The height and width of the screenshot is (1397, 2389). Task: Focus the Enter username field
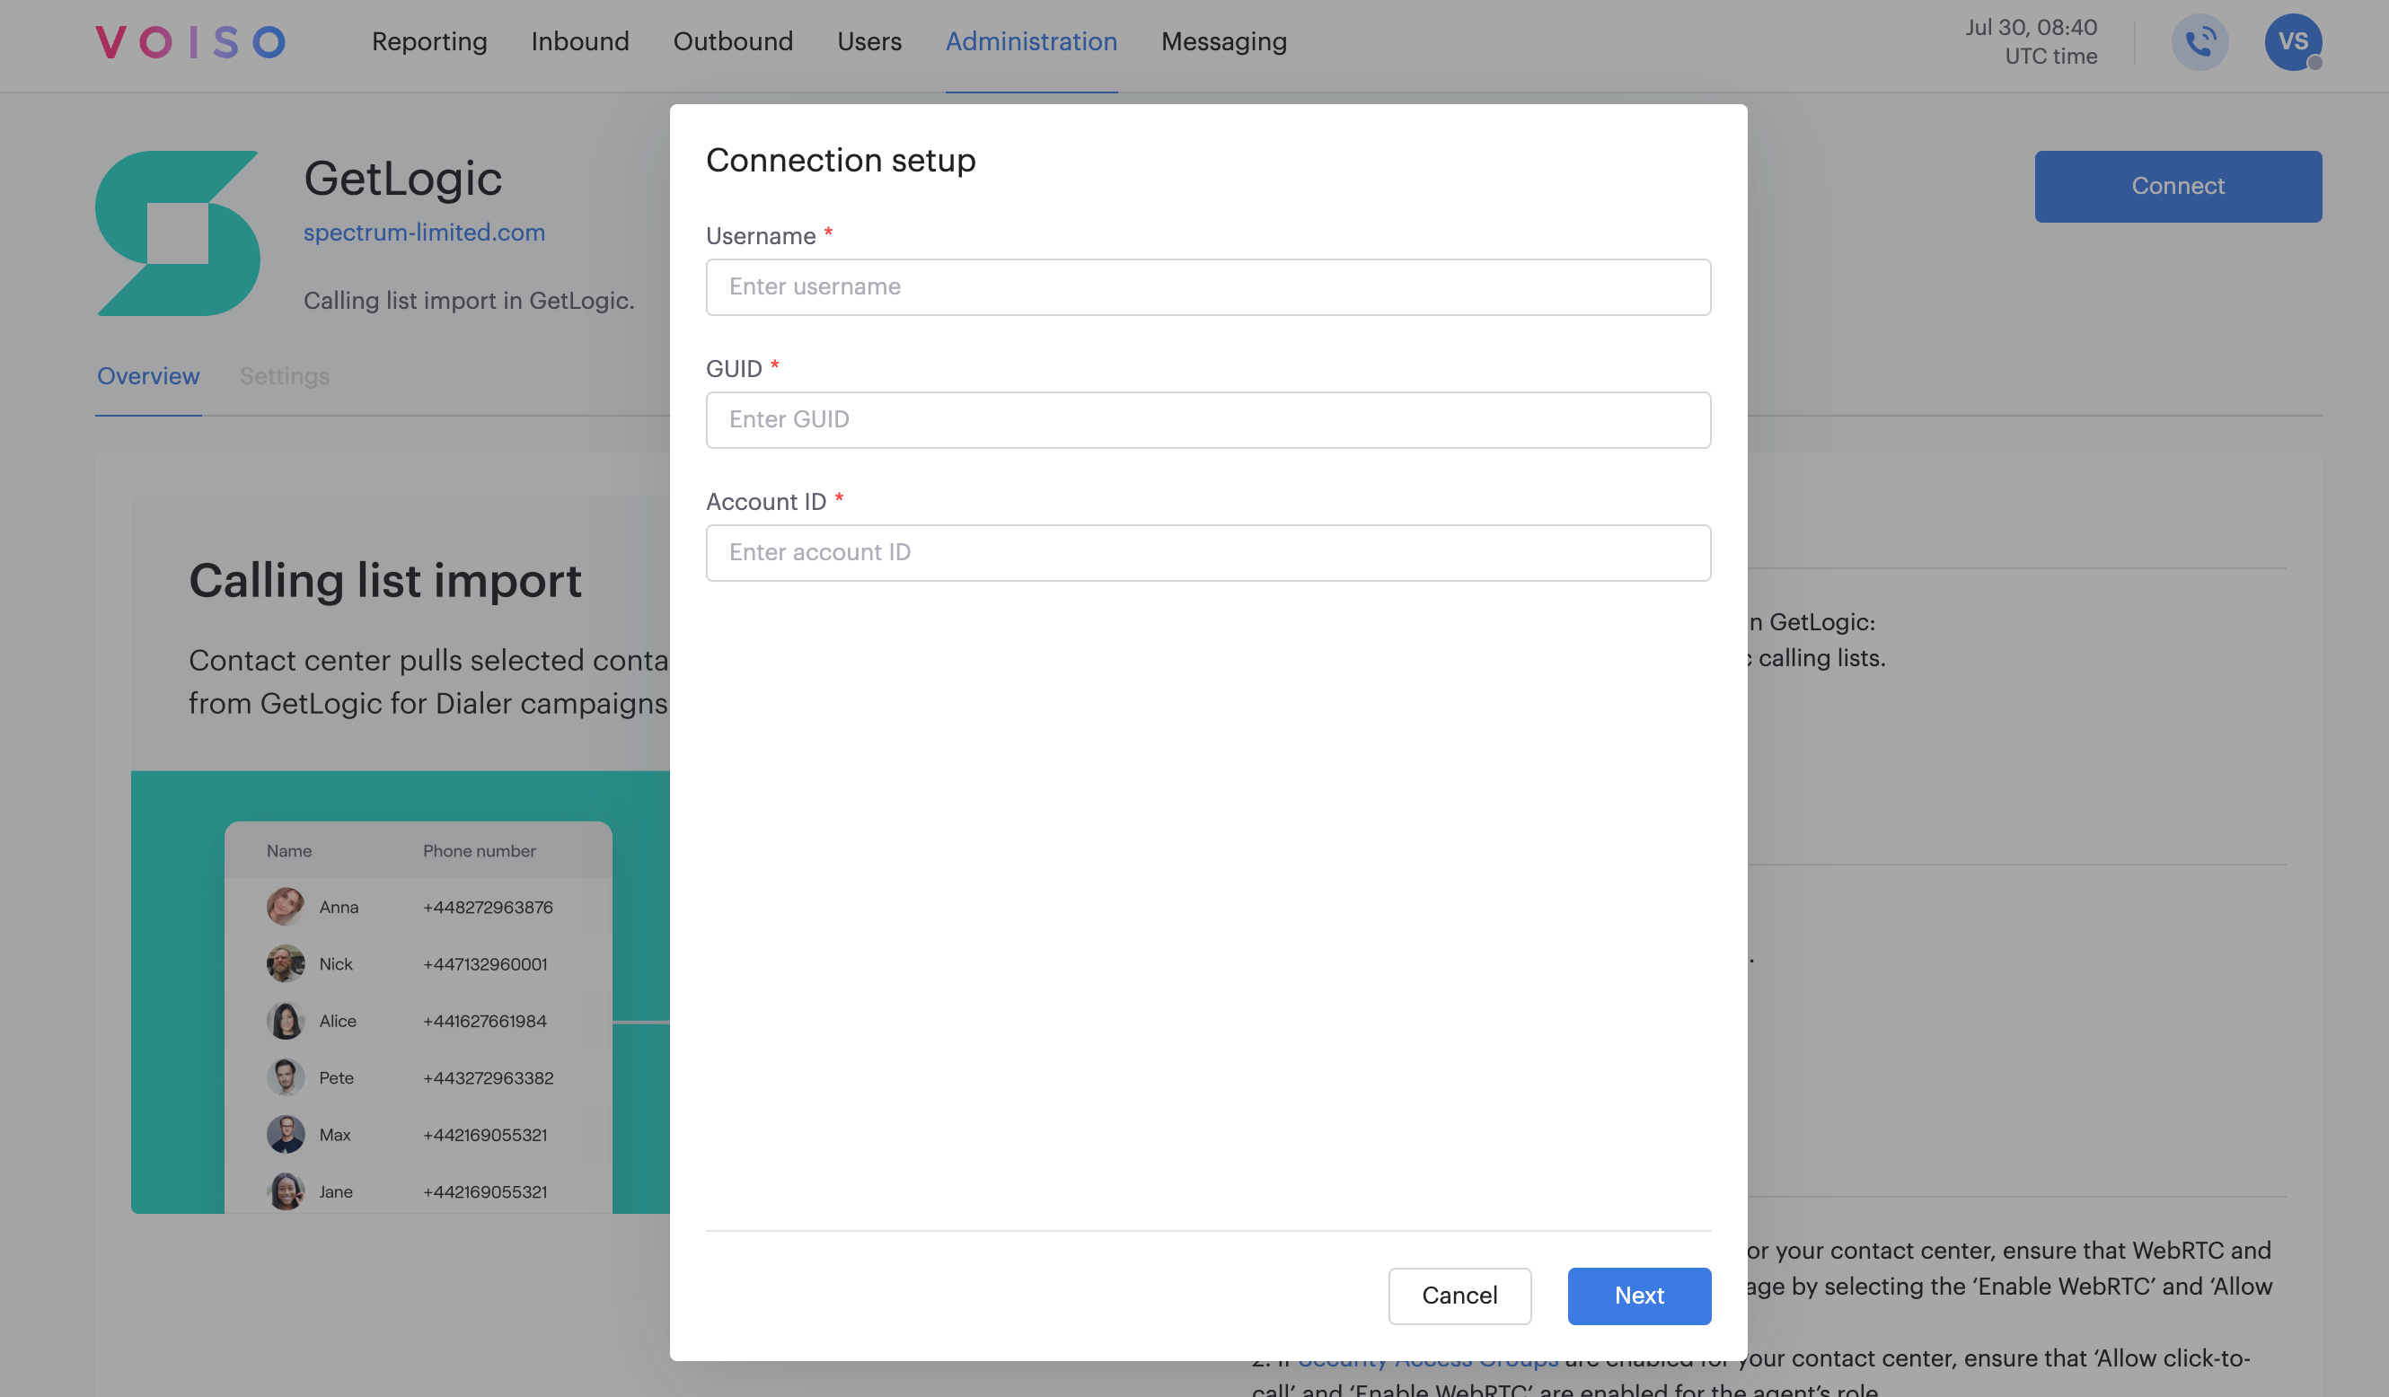tap(1208, 286)
